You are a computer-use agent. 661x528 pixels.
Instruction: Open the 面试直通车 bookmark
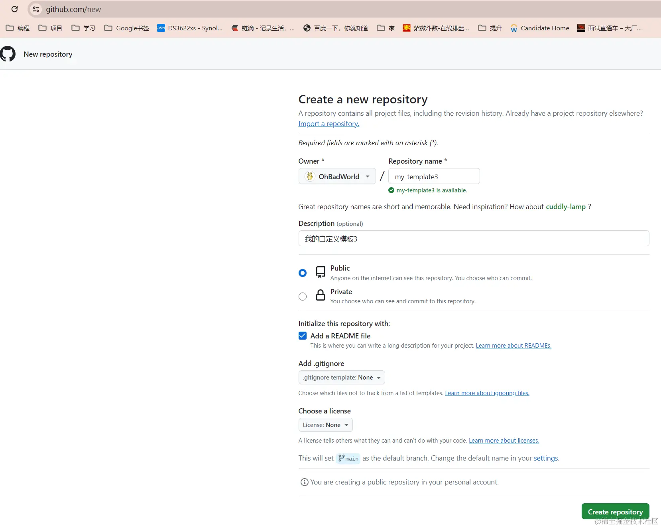(x=610, y=28)
